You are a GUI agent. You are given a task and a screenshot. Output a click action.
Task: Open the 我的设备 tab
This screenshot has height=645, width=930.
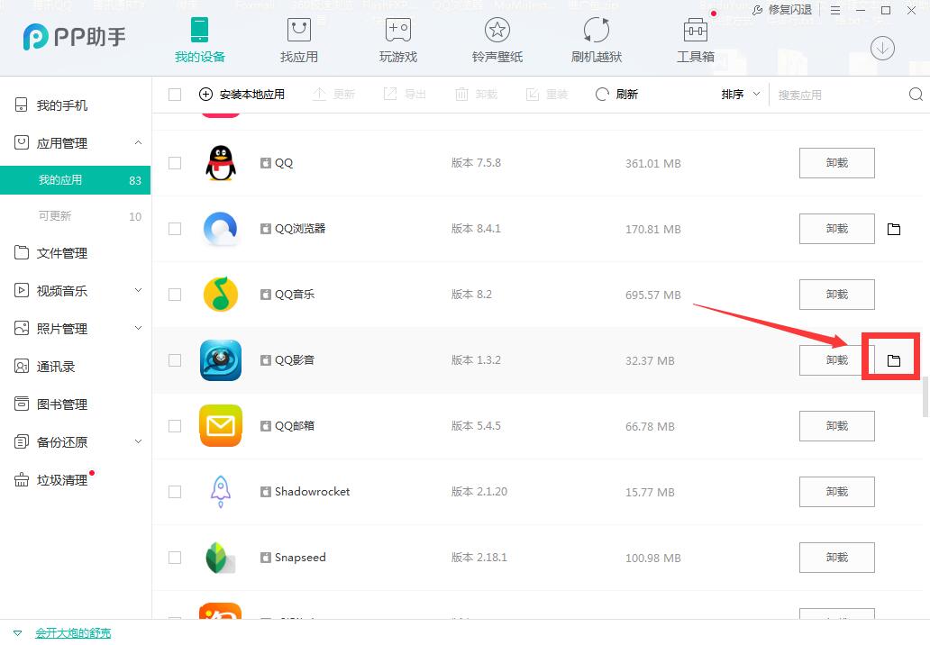[200, 40]
